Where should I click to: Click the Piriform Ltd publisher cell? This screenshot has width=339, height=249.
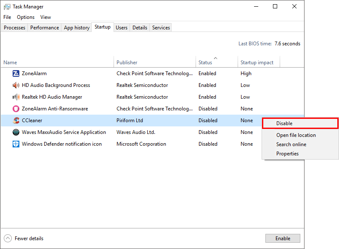point(130,121)
